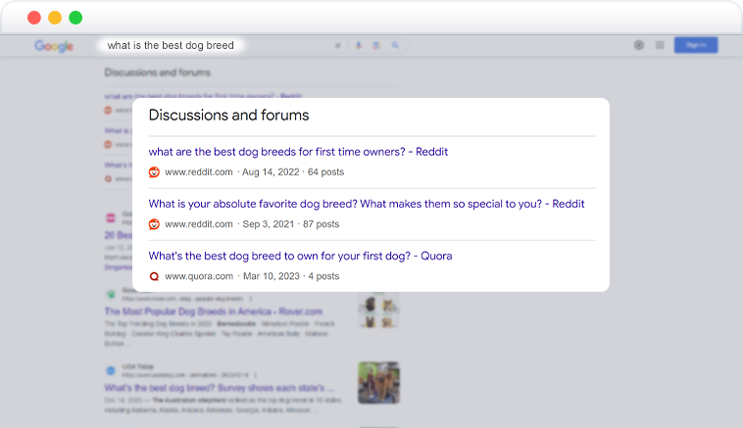Clear the search query with the X icon
Viewport: 743px width, 428px height.
point(338,45)
